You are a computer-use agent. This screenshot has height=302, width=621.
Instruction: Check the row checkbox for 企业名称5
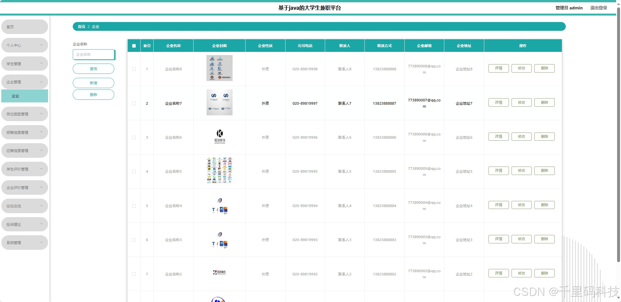[x=134, y=171]
